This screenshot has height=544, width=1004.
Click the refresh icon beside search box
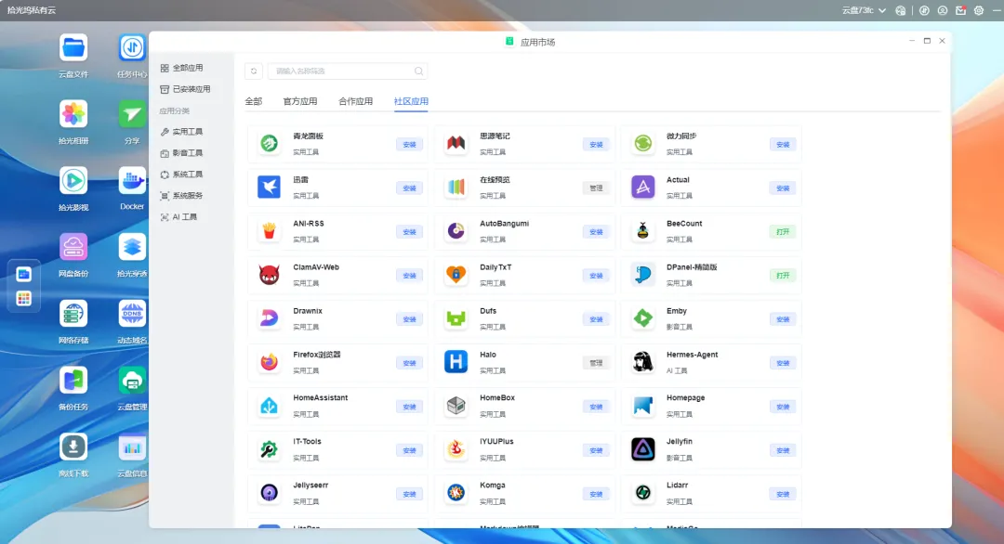pos(254,71)
